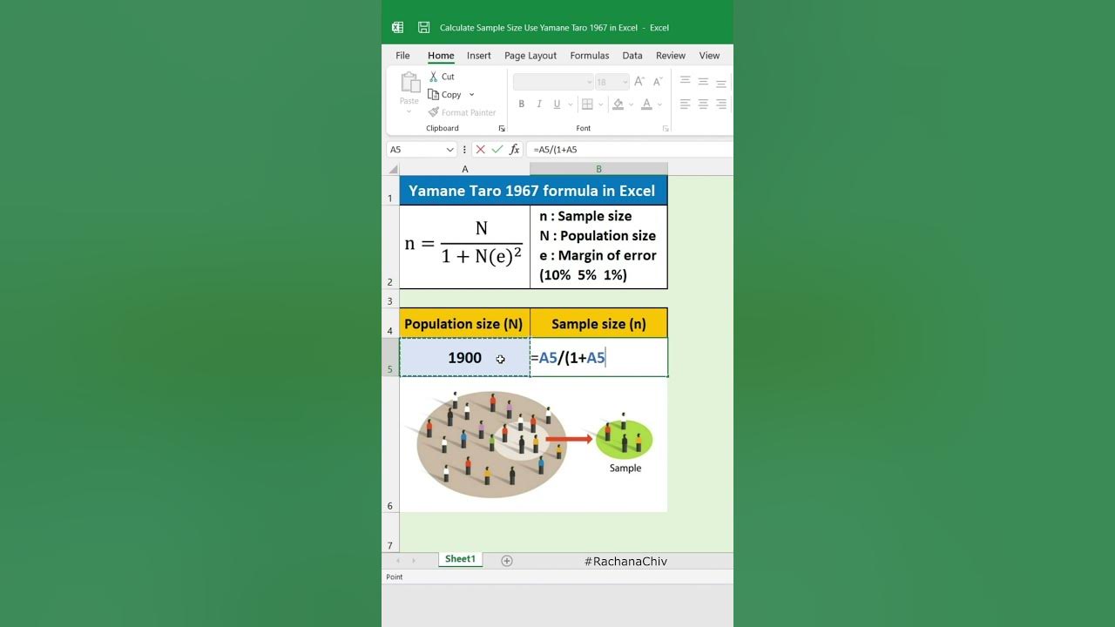Align text right in the ribbon
The height and width of the screenshot is (627, 1115).
tap(721, 104)
